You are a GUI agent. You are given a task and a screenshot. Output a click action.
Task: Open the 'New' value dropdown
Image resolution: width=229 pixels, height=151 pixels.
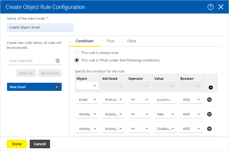point(165,114)
